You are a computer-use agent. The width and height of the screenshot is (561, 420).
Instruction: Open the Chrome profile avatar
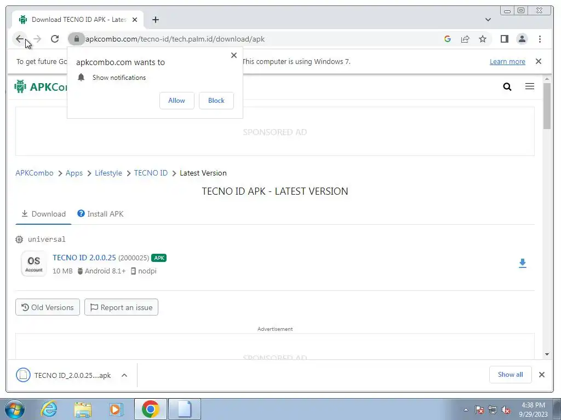[522, 39]
